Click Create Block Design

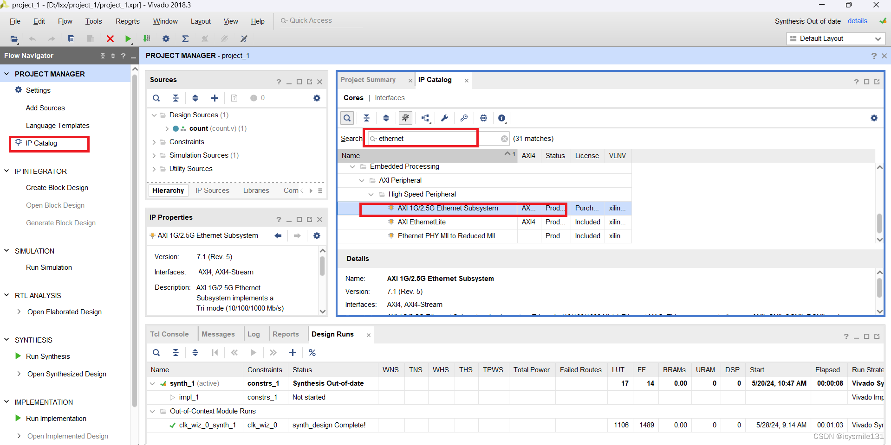pyautogui.click(x=57, y=188)
